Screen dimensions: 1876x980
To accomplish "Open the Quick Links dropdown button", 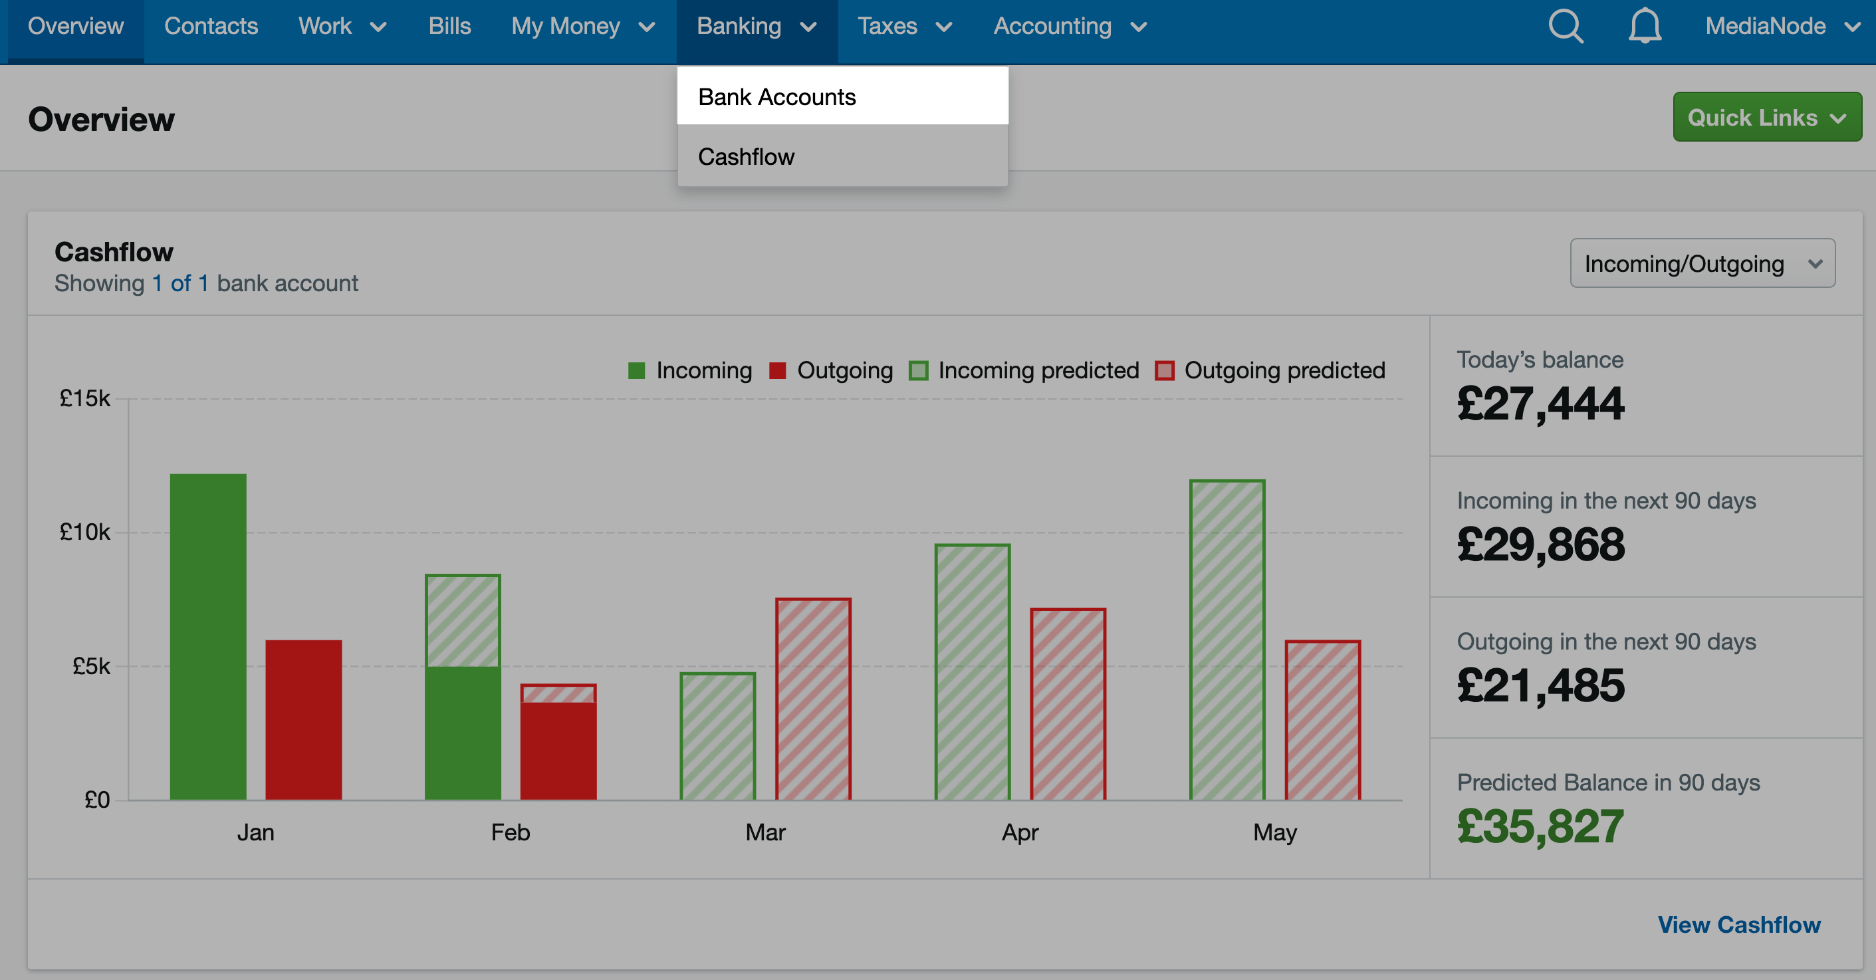I will tap(1767, 117).
